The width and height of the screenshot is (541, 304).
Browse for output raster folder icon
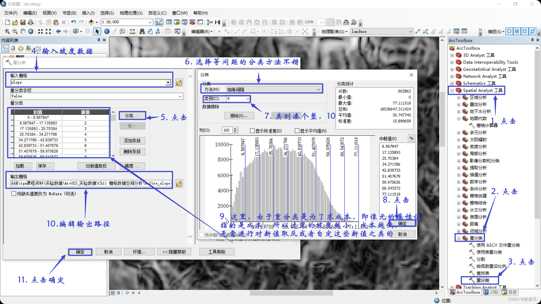click(x=179, y=184)
